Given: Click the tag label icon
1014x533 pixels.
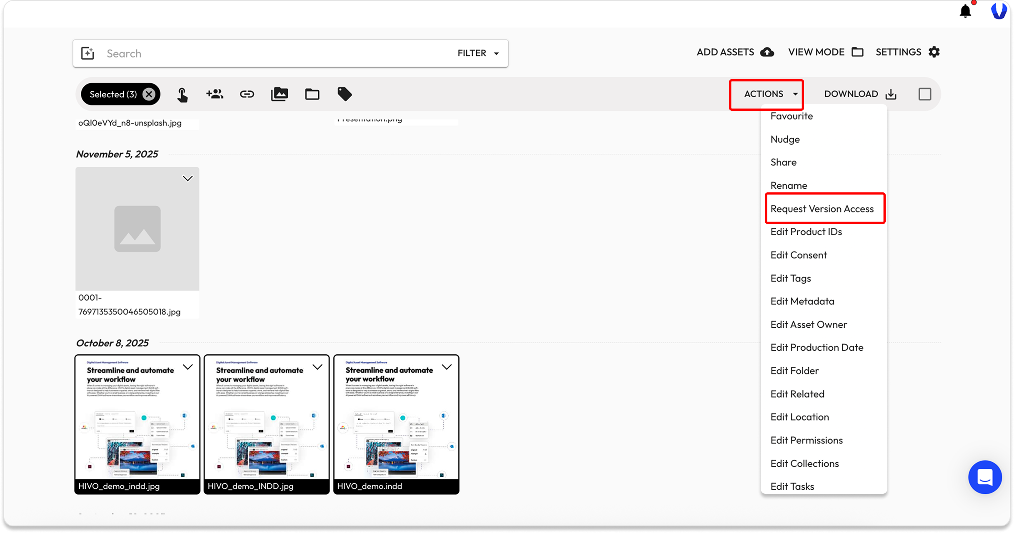Looking at the screenshot, I should (x=345, y=94).
